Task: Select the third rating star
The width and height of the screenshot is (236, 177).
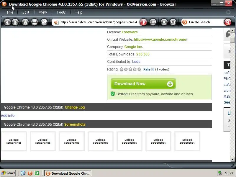Action: 130,69
